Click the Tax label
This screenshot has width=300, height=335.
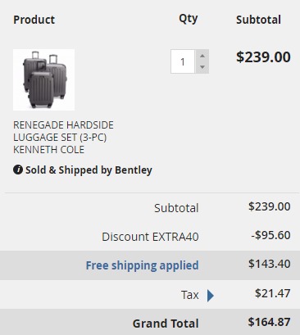tap(189, 295)
